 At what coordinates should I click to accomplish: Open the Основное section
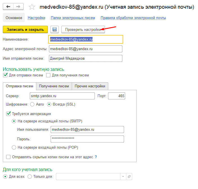pyautogui.click(x=14, y=18)
